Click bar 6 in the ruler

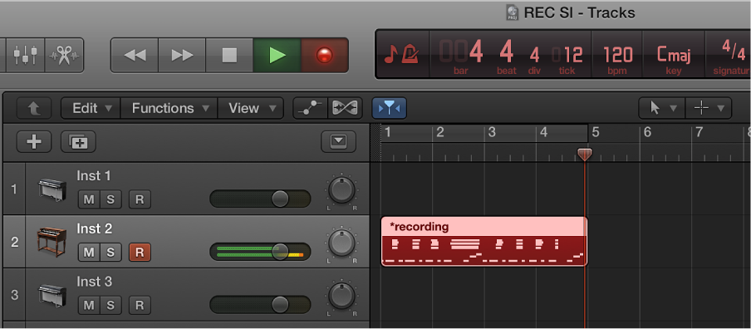(647, 132)
